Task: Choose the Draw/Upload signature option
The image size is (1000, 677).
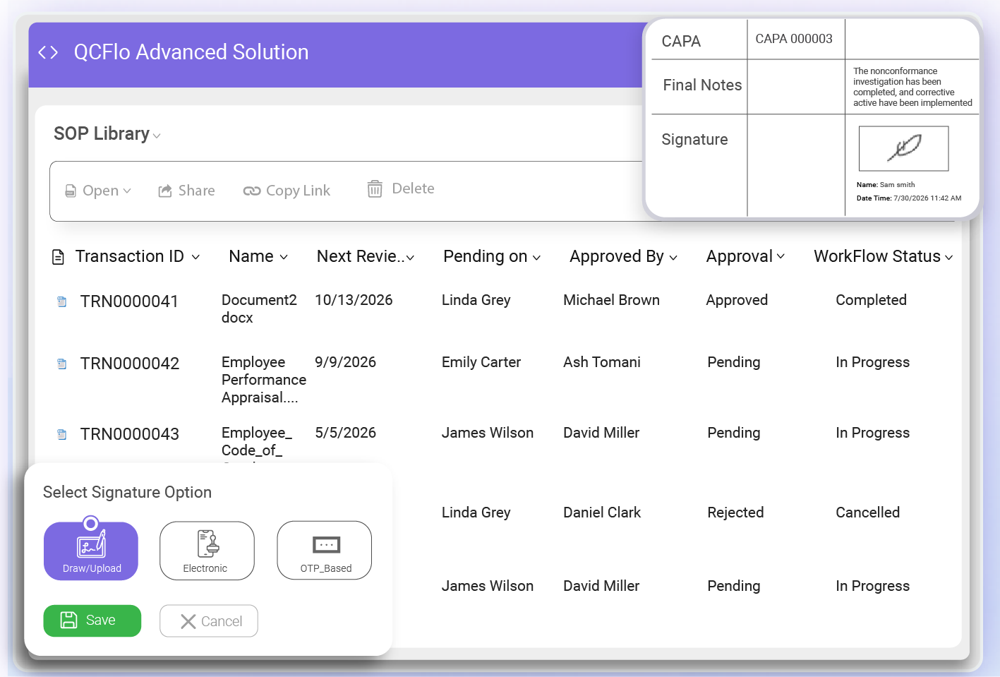Action: pyautogui.click(x=91, y=551)
